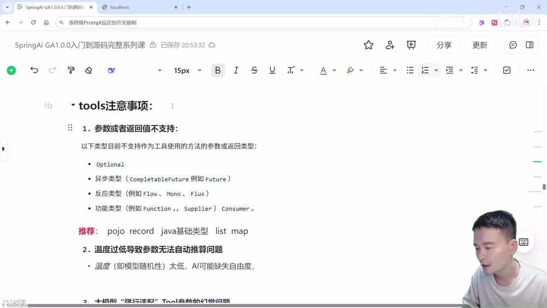Reload the current page
Viewport: 547px width, 308px height.
(x=33, y=23)
